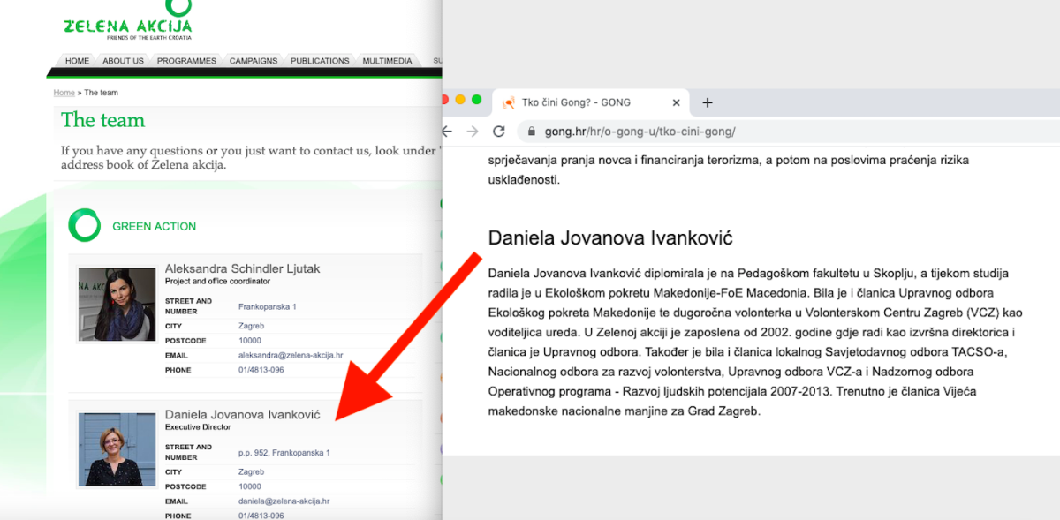Go forward in the Chrome window

pyautogui.click(x=473, y=132)
